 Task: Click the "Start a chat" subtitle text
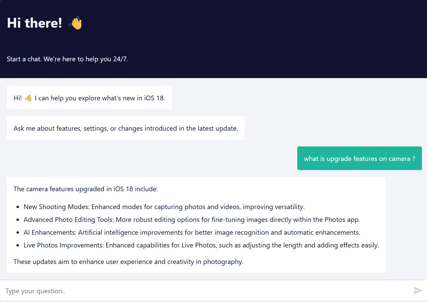67,59
